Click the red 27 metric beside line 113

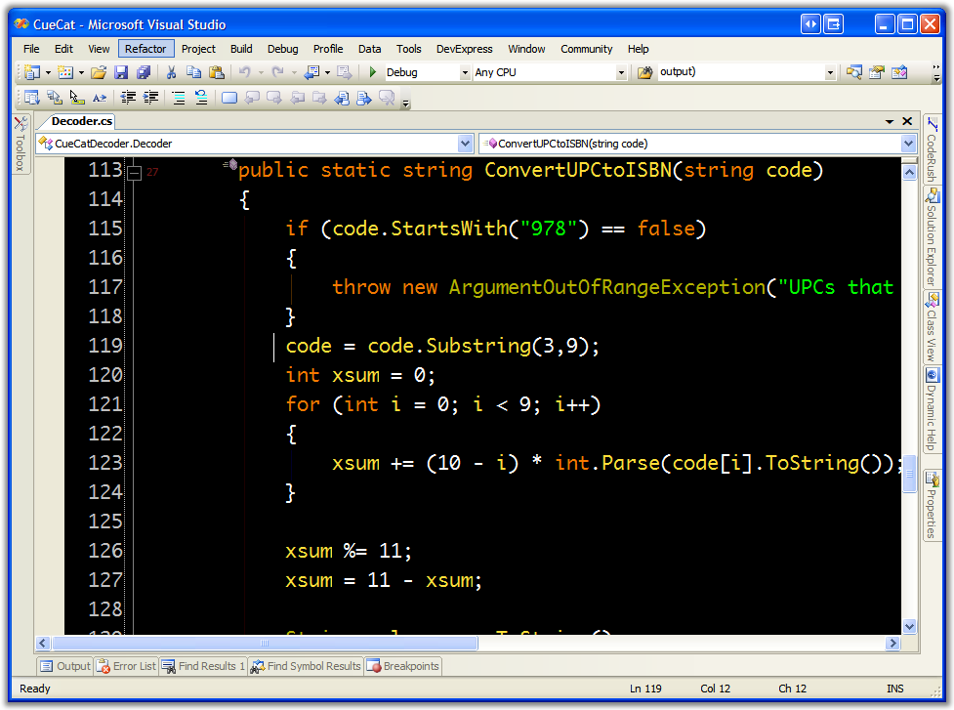[152, 172]
